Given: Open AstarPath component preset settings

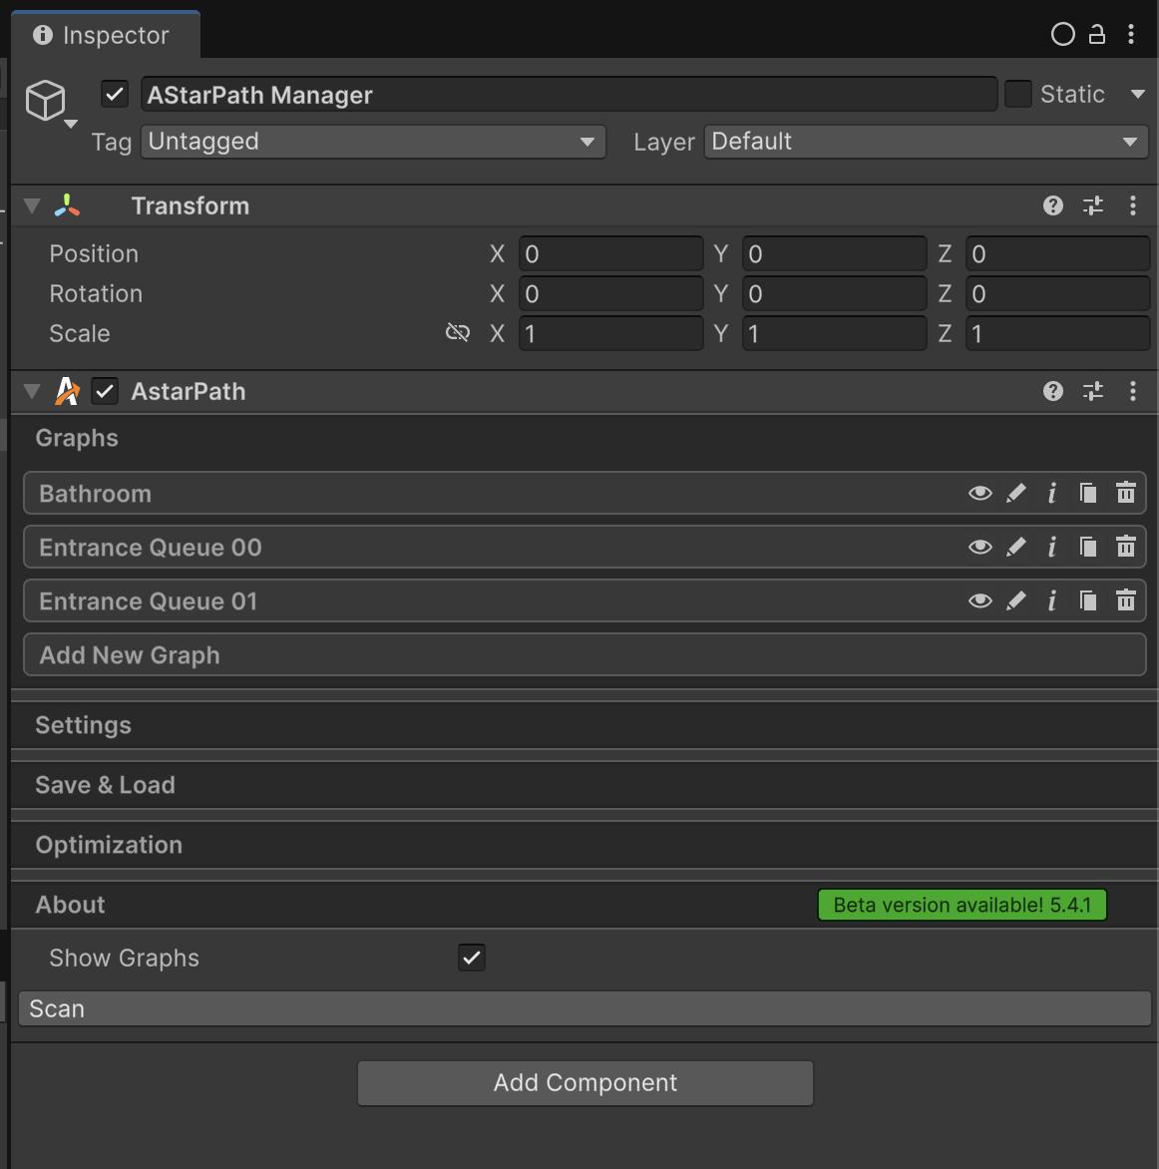Looking at the screenshot, I should (1093, 391).
